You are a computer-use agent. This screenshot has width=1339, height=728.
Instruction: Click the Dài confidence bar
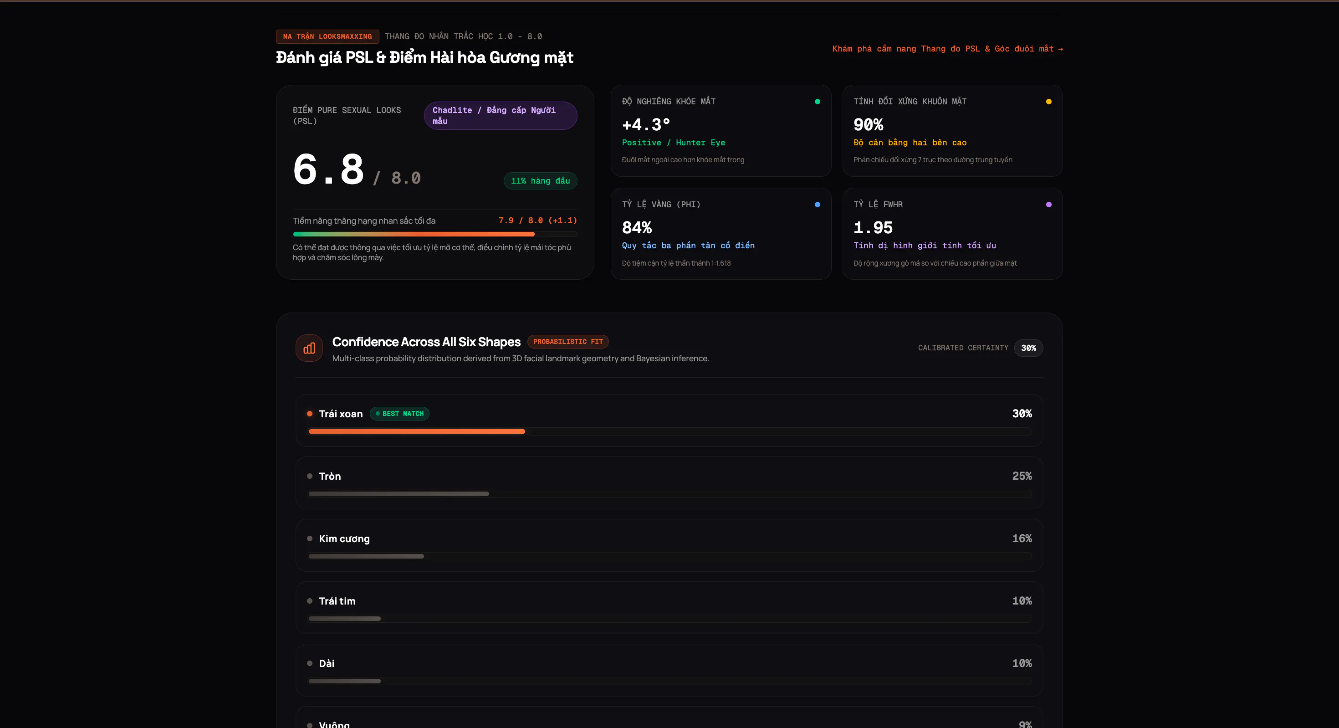[x=345, y=681]
